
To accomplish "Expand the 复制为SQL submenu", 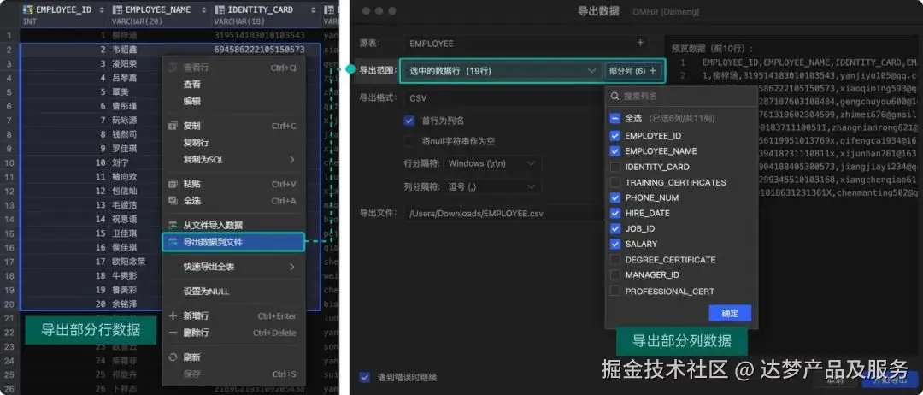I will tap(291, 160).
